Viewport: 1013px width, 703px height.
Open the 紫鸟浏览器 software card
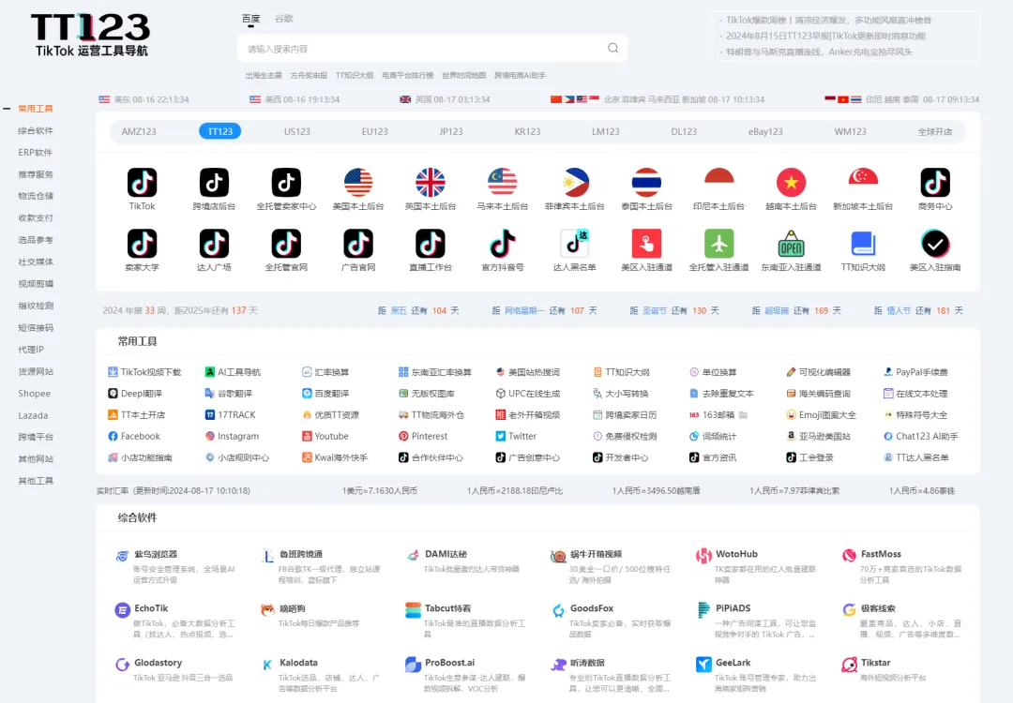click(x=177, y=565)
